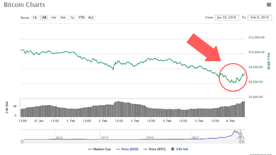The image size is (276, 155).
Task: Toggle the Price (BTC) legend series
Action: 154,149
